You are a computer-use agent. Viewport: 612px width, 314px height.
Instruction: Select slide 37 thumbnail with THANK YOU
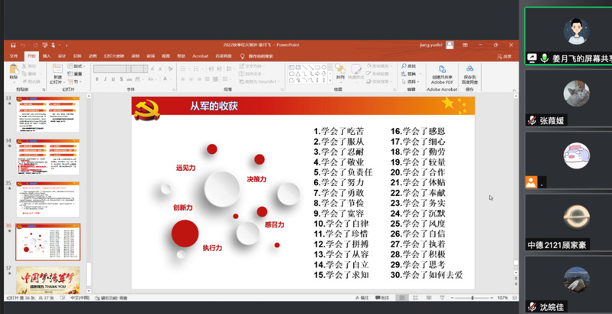pos(47,279)
